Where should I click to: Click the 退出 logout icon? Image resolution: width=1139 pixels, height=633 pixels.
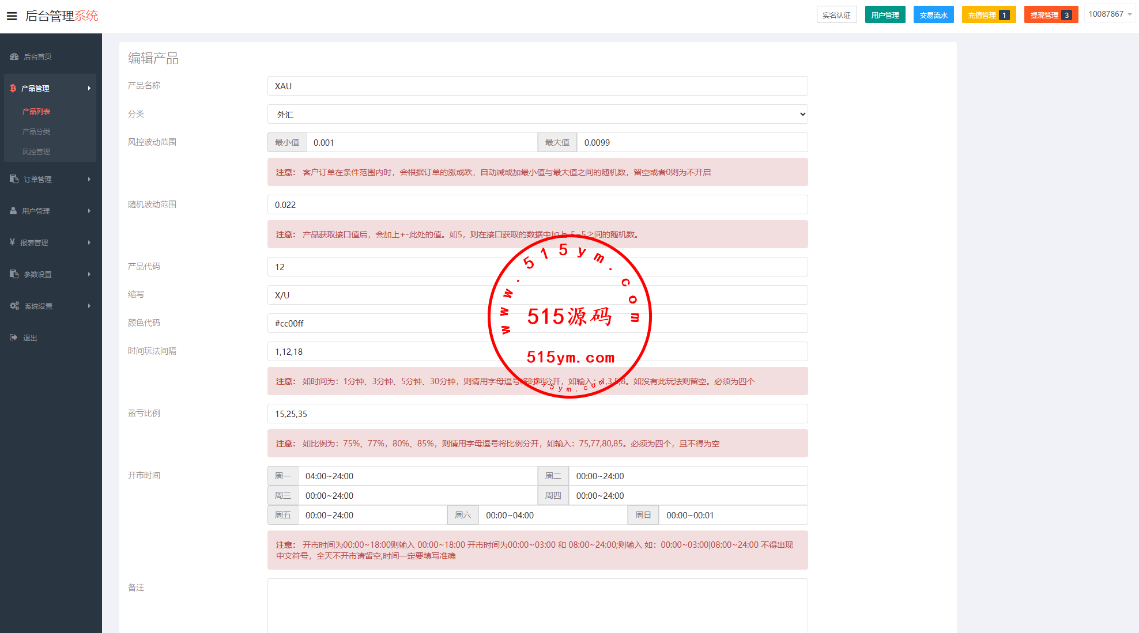[14, 338]
